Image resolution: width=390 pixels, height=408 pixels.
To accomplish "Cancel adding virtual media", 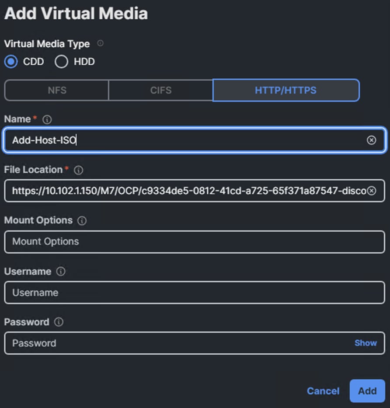I will [x=323, y=391].
